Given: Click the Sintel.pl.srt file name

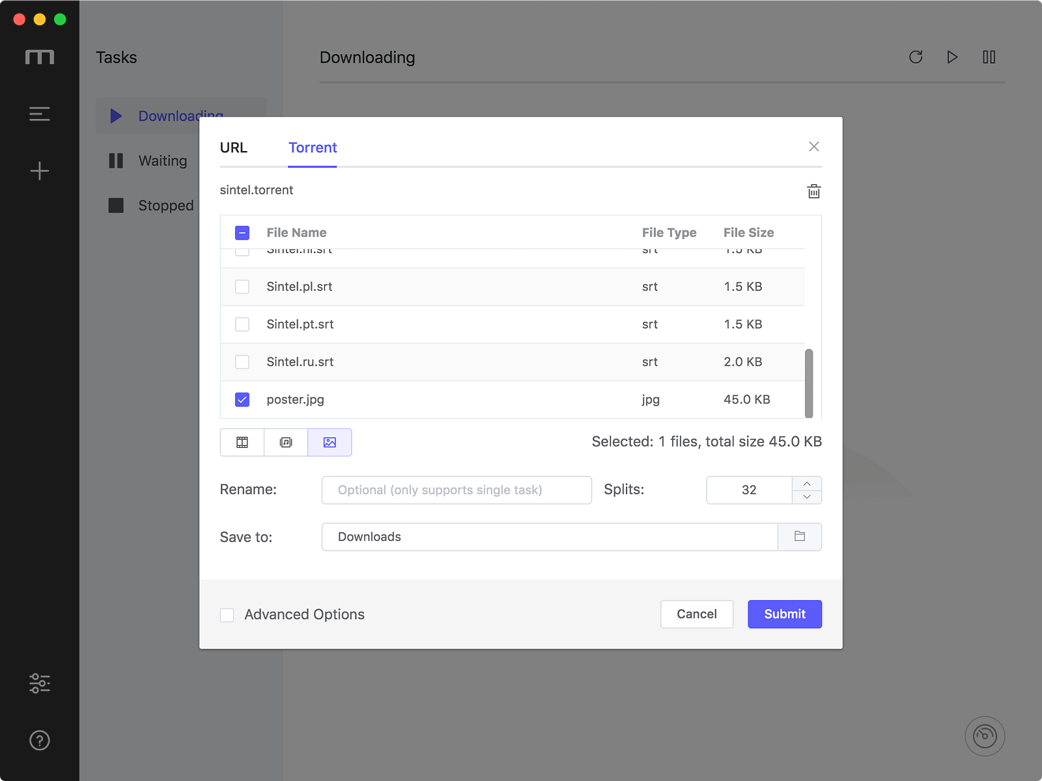Looking at the screenshot, I should 300,286.
